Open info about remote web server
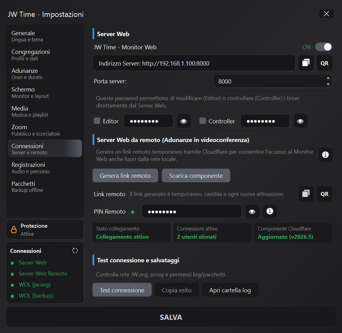This screenshot has width=342, height=333. coord(325,155)
